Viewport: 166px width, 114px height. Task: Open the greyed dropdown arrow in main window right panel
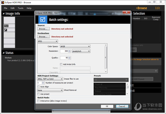point(156,71)
